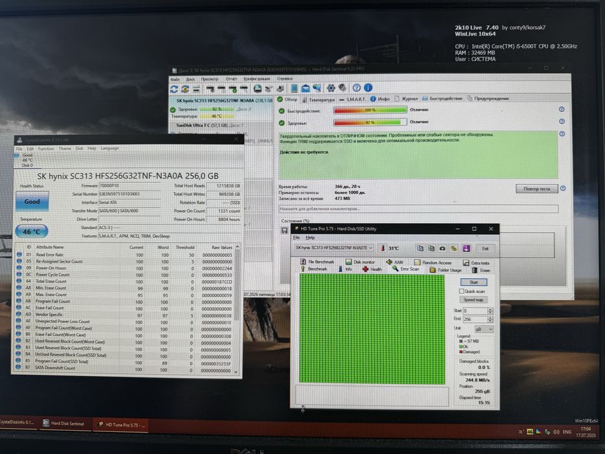Open Отчёт menu in Hard Disk Sentinel
This screenshot has height=454, width=605.
[231, 78]
